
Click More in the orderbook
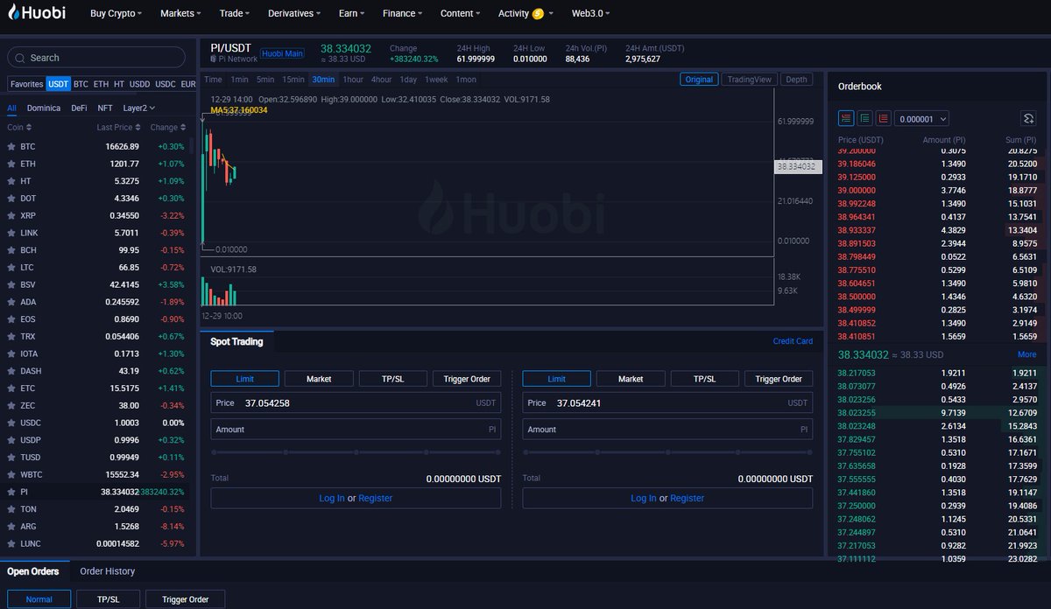click(x=1027, y=354)
